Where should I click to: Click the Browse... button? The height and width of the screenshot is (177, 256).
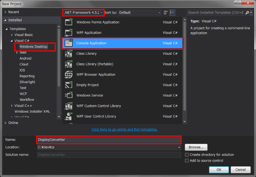click(x=196, y=147)
